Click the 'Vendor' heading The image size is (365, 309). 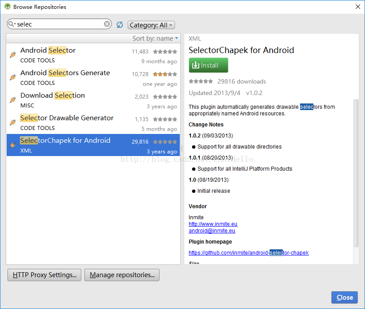click(198, 206)
